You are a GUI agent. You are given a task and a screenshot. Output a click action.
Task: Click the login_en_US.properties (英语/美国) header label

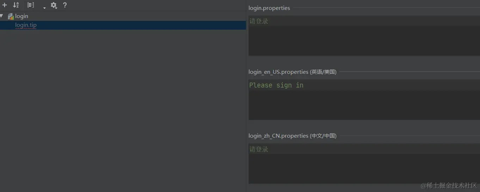click(x=293, y=72)
